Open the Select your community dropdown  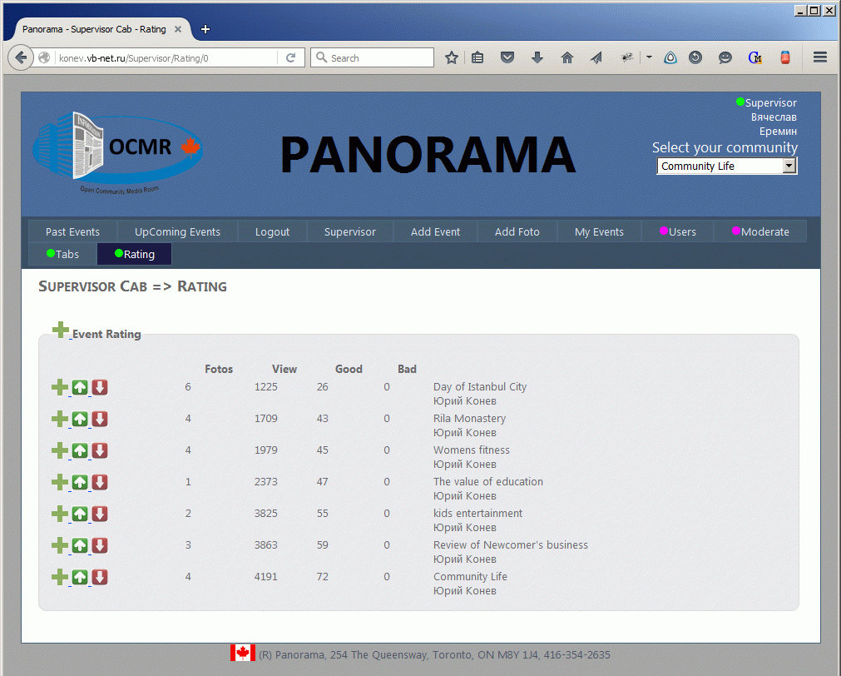click(727, 166)
